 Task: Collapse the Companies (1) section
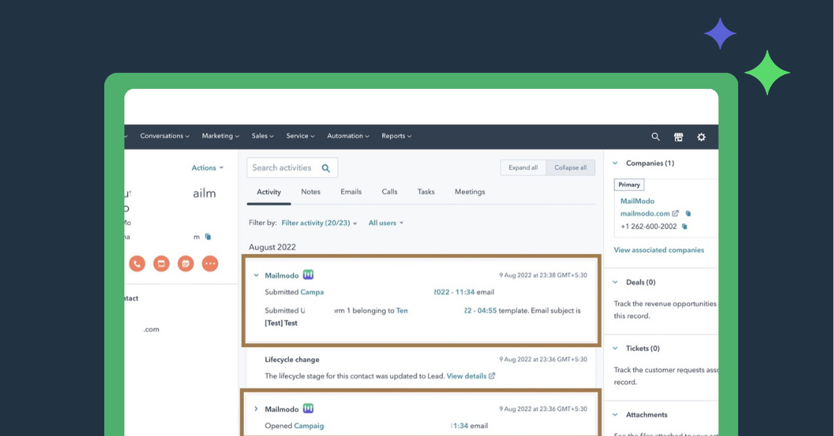point(615,164)
